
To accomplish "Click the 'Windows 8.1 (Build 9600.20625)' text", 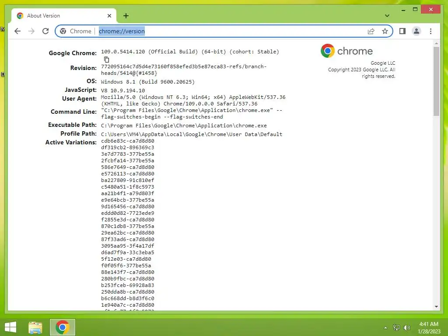I will coord(148,82).
